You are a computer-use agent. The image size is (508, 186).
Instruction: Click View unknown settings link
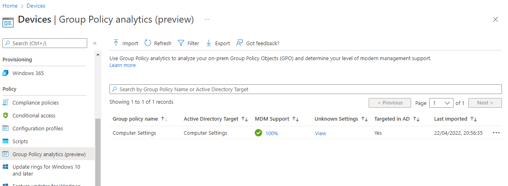click(x=321, y=133)
